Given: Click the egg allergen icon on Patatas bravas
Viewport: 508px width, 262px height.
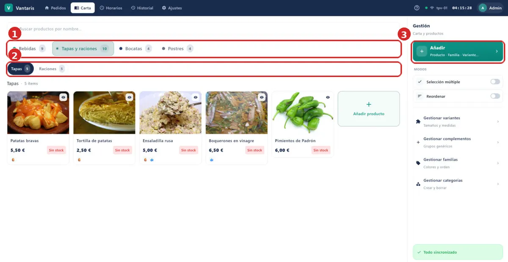Looking at the screenshot, I should tap(13, 160).
